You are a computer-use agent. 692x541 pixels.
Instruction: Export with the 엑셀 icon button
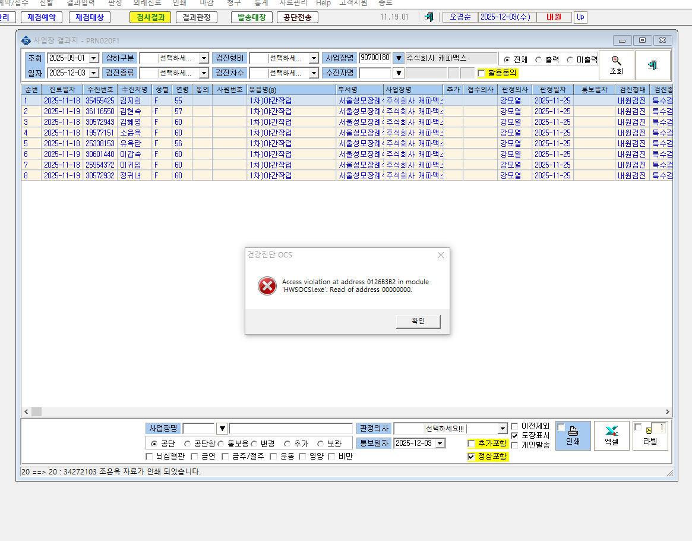point(611,435)
